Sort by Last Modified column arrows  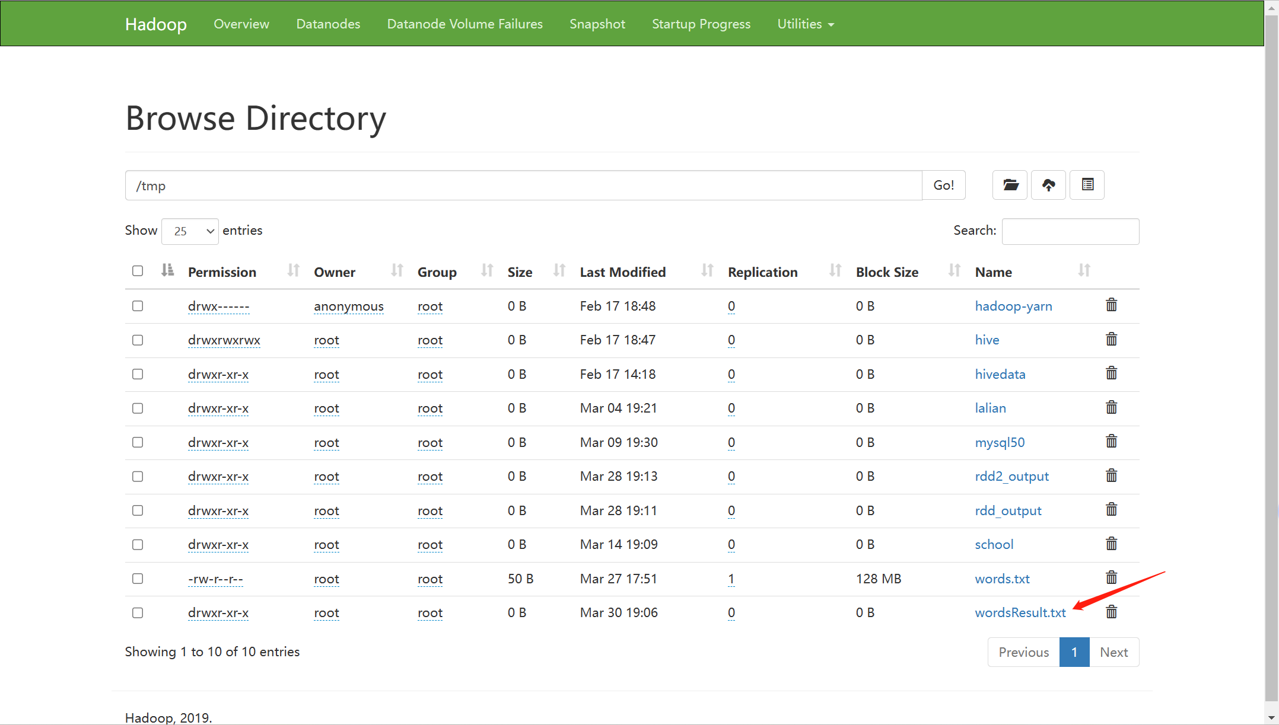(707, 271)
